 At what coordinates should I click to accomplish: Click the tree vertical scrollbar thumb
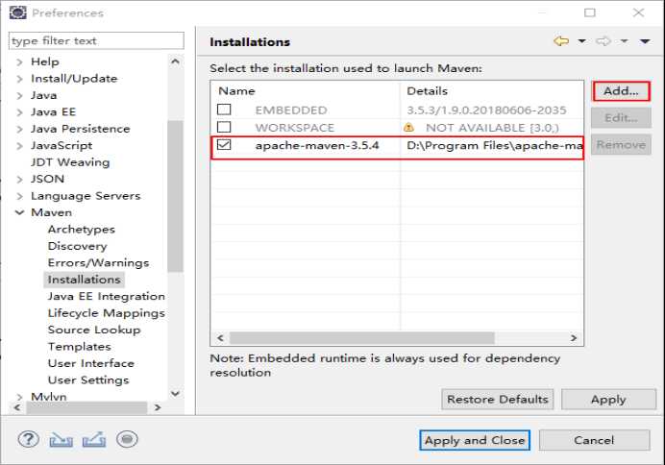[x=175, y=196]
